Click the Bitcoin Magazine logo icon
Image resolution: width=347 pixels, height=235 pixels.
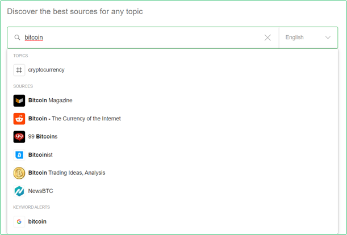click(x=19, y=100)
